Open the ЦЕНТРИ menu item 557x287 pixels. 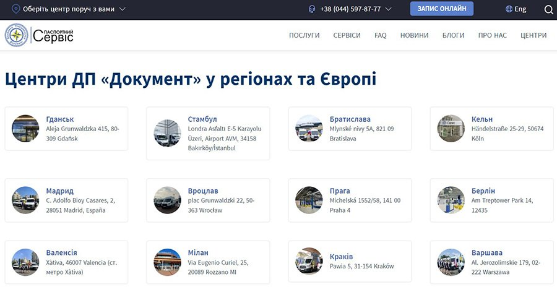point(533,35)
